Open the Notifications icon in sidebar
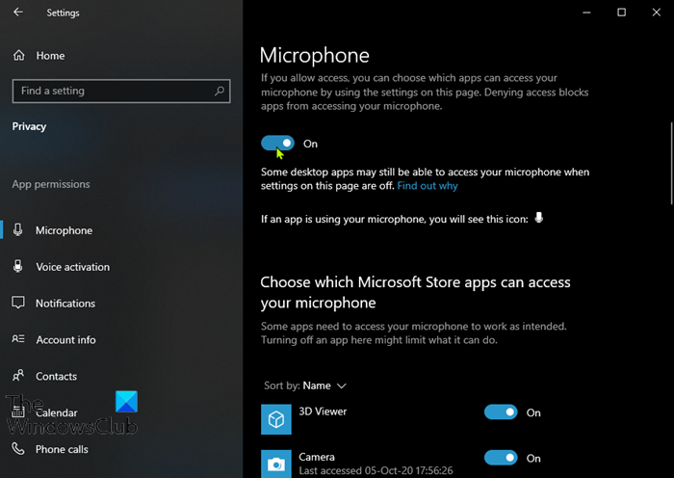Screen dimensions: 674x478 (18, 303)
